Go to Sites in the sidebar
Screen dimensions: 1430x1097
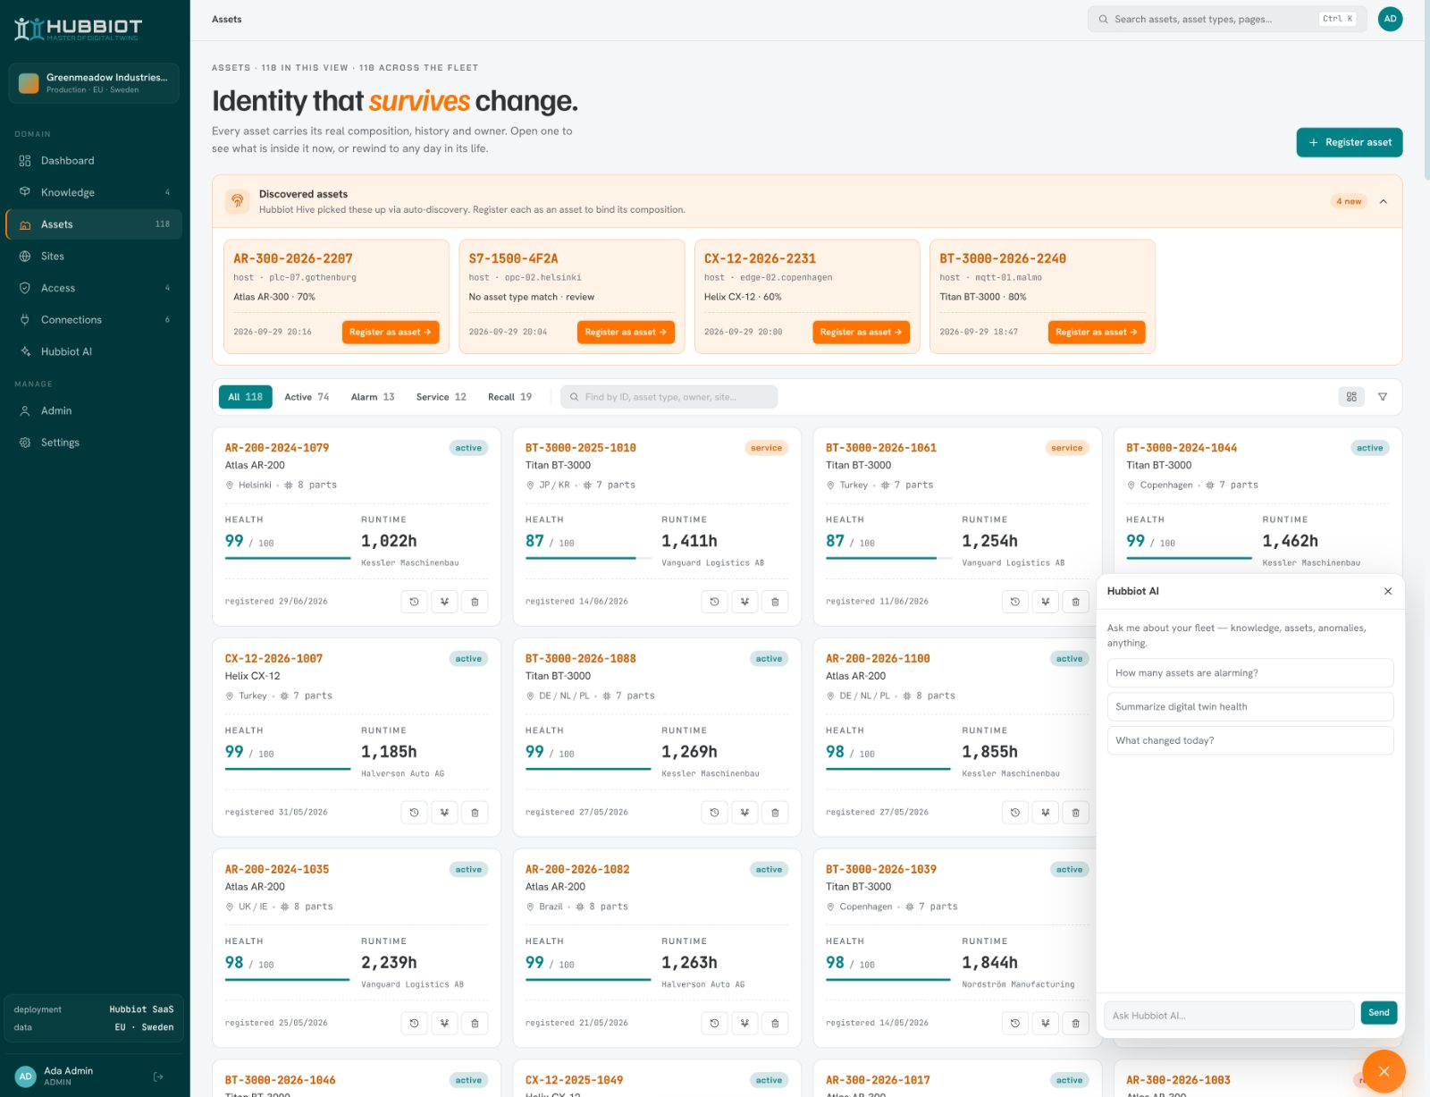point(94,257)
